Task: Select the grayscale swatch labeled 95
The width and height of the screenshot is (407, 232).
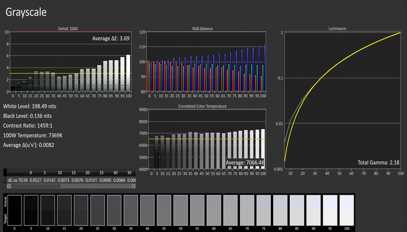Action: click(330, 210)
